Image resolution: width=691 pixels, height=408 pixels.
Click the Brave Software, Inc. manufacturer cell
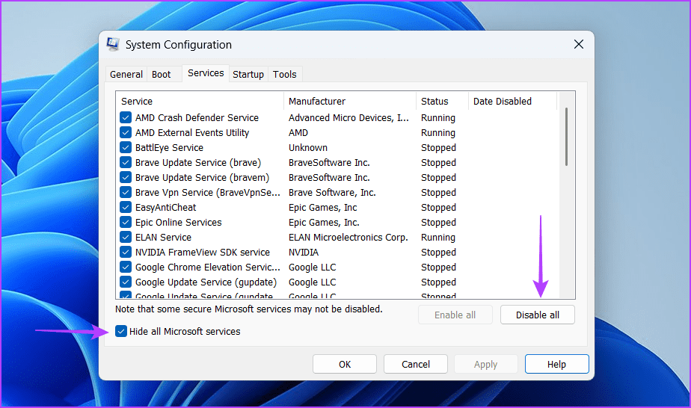click(332, 192)
